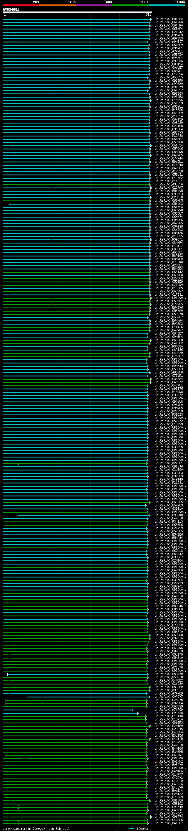The width and height of the screenshot is (188, 831).
Task: Open hit UniRef100_P17094
Action: point(169,74)
